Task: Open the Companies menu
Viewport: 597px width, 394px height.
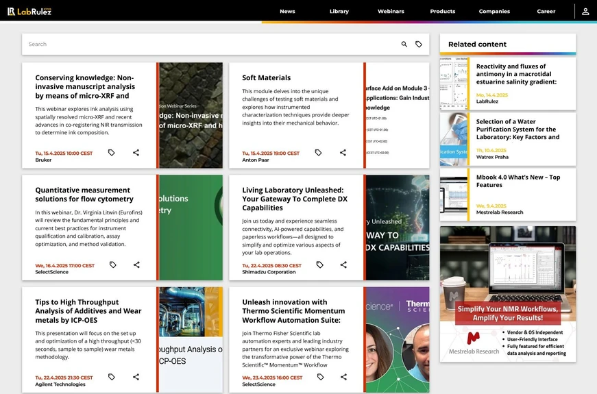Action: point(494,12)
